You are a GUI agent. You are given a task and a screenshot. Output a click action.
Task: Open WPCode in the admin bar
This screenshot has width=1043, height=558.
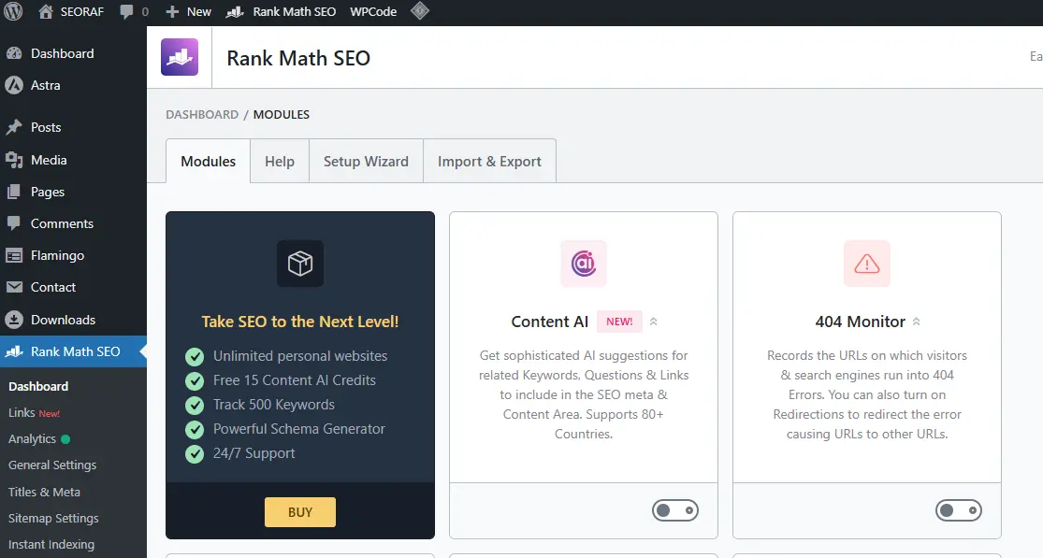pyautogui.click(x=373, y=12)
